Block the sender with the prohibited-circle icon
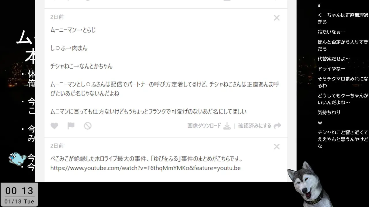This screenshot has height=207, width=369. pyautogui.click(x=88, y=126)
